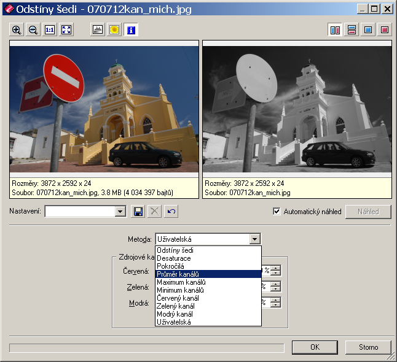
Task: Show the histogram with the toolbar icon
Action: click(97, 29)
